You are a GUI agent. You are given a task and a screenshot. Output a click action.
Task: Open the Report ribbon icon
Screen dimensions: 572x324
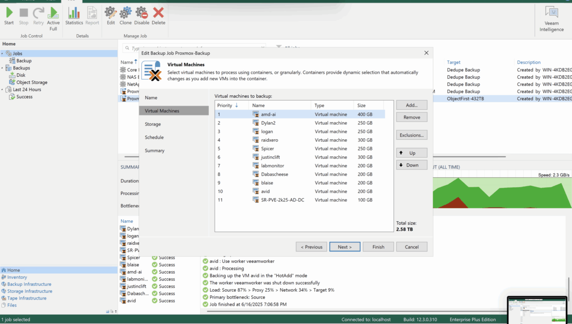tap(92, 16)
